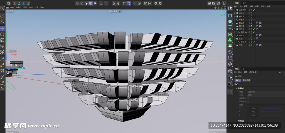285x133 pixels.
Task: Enable the 保留更改 checkbox
Action: pos(248,98)
